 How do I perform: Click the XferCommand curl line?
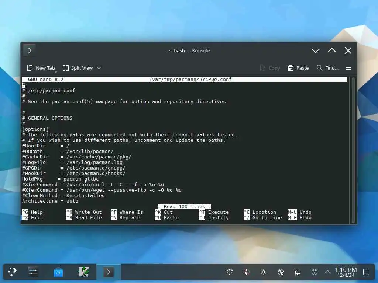(x=93, y=185)
